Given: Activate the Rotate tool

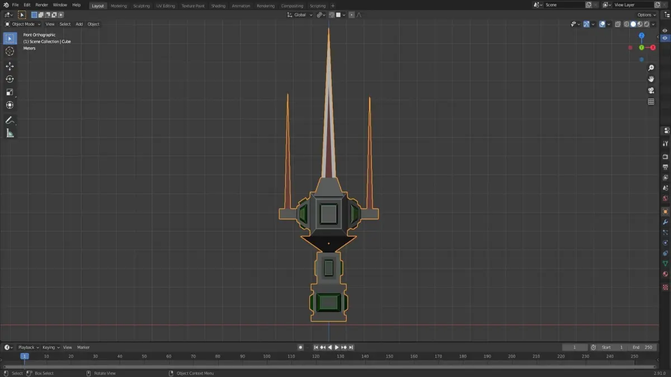Looking at the screenshot, I should [10, 79].
